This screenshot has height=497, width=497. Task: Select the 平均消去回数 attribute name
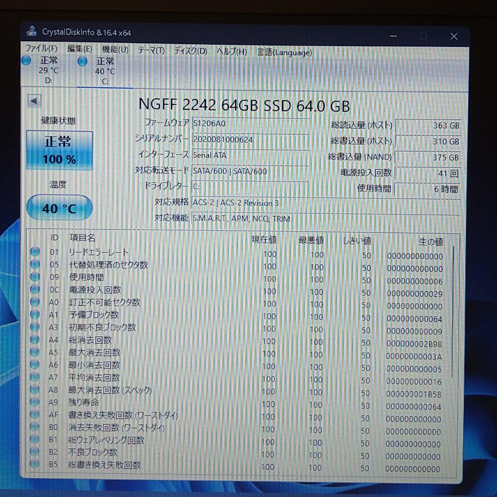(94, 377)
